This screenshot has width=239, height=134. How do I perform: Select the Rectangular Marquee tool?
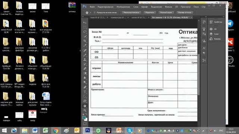point(85,27)
